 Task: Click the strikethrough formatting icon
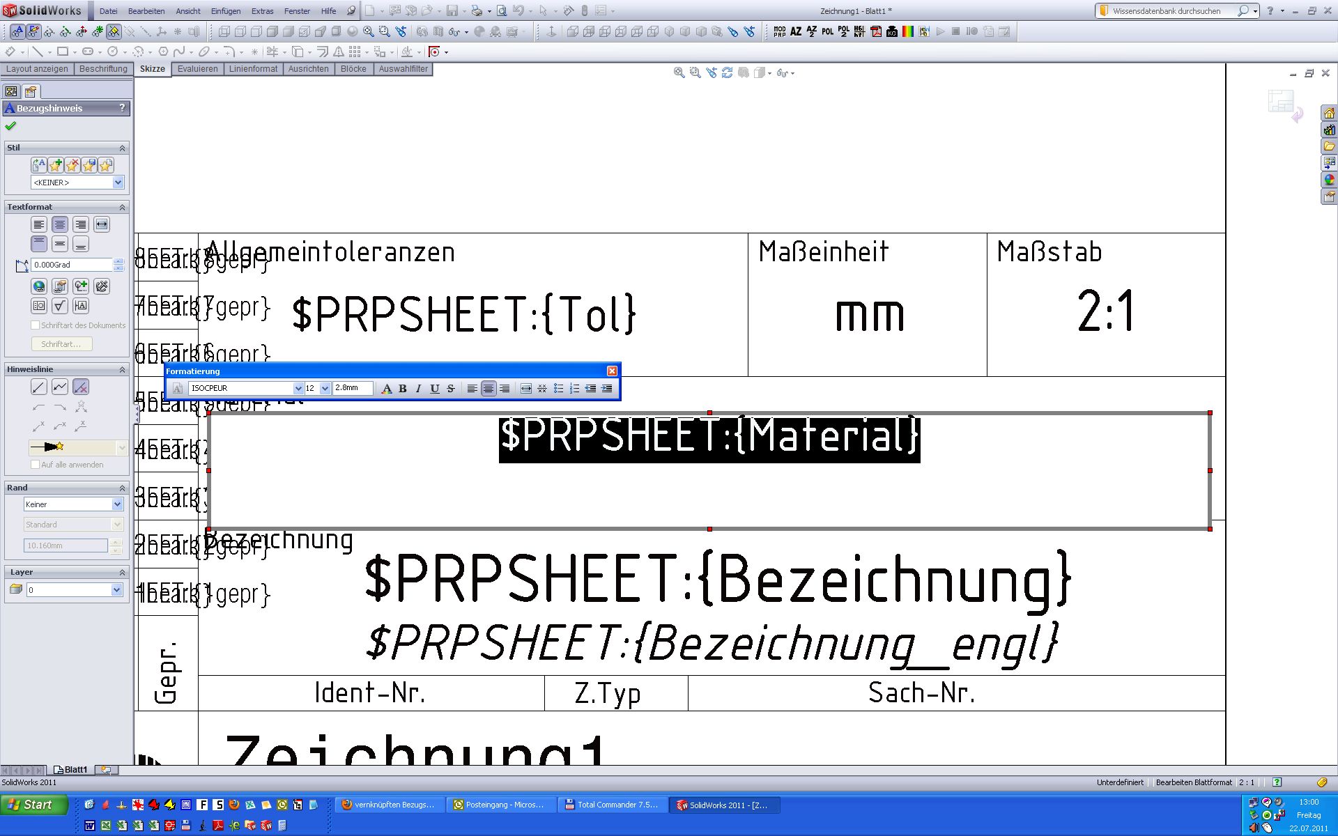451,389
